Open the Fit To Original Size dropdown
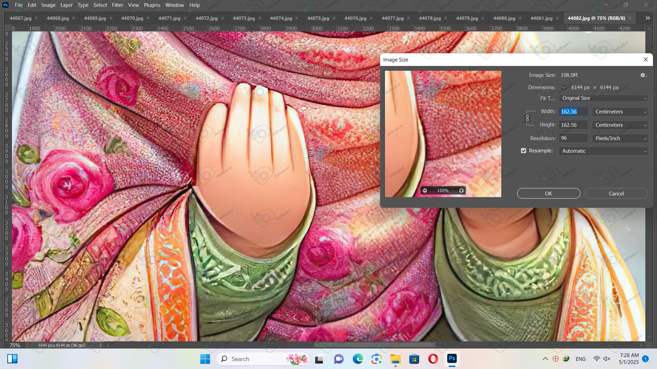Viewport: 657px width, 369px height. (604, 98)
